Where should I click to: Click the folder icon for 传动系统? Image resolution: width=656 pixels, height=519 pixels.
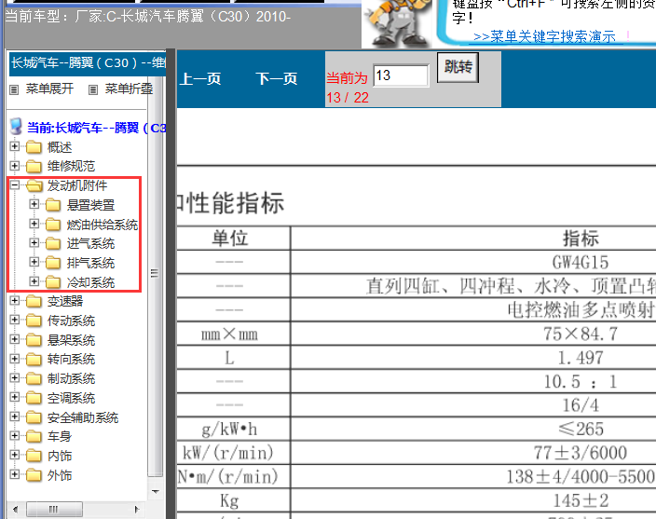coord(34,321)
